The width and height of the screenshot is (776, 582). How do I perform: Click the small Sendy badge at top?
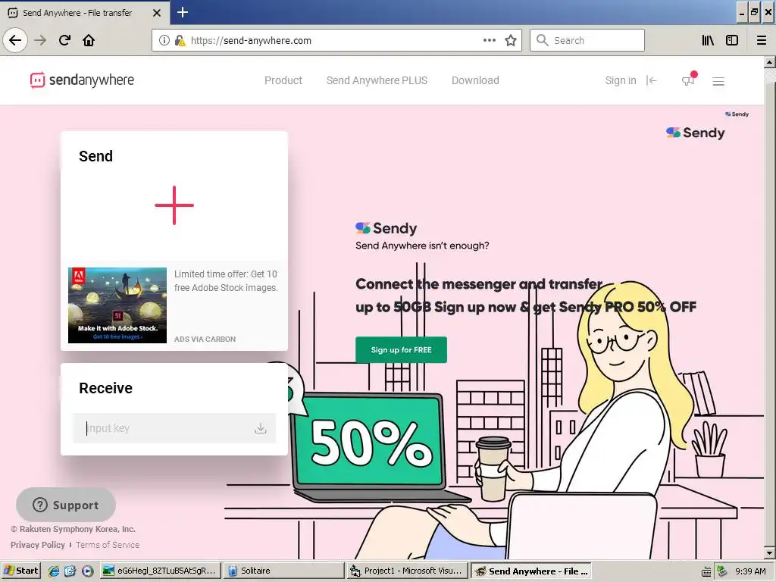pyautogui.click(x=737, y=114)
